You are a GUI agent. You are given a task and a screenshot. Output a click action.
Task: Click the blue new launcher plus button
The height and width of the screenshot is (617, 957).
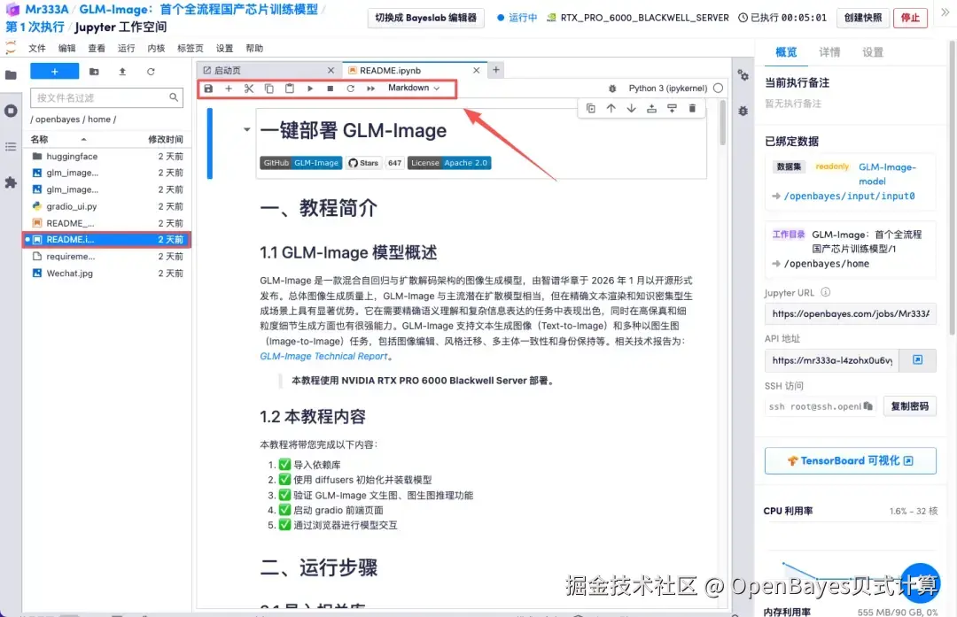point(54,72)
